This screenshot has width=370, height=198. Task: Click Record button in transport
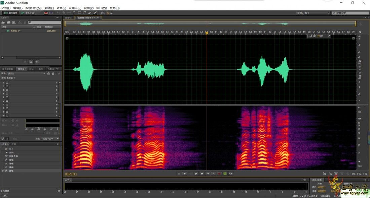(219, 174)
